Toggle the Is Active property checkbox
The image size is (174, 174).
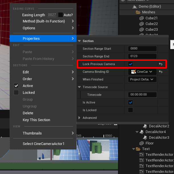pos(130,102)
